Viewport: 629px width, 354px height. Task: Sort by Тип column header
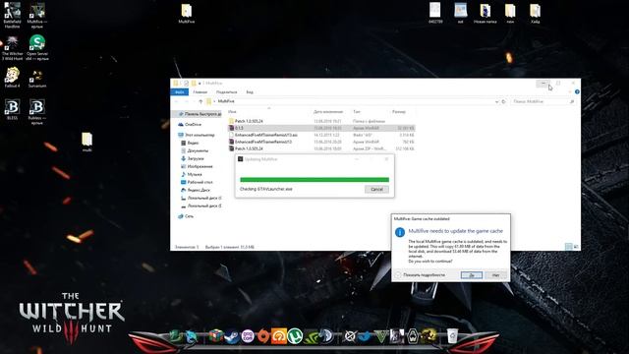[x=357, y=111]
